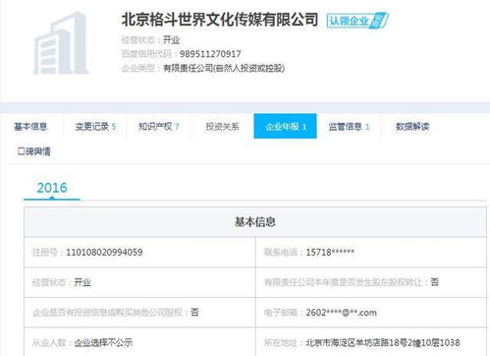Click the company name heading 北京格斗世界文化传媒有限公司

click(220, 20)
